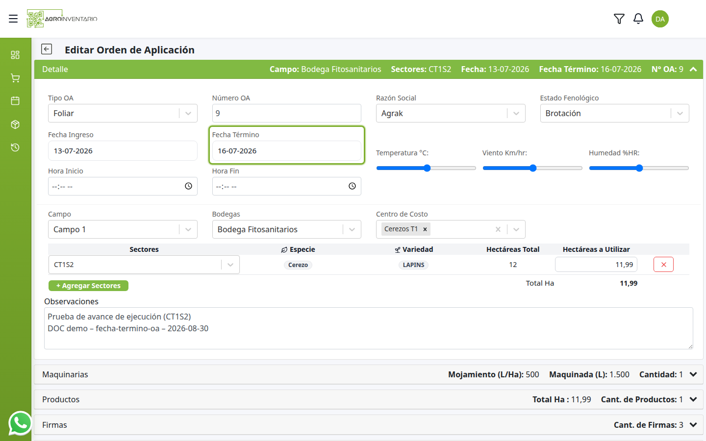The image size is (706, 441).
Task: Open the Hora Inicio clock picker
Action: tap(188, 186)
